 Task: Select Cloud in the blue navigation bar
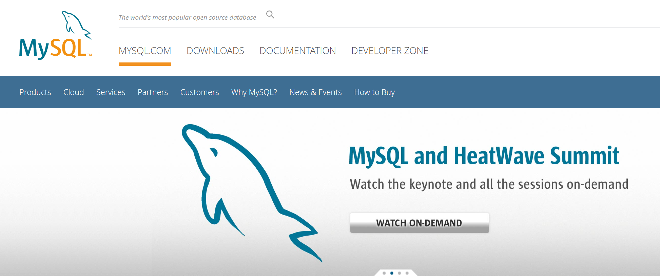point(74,92)
